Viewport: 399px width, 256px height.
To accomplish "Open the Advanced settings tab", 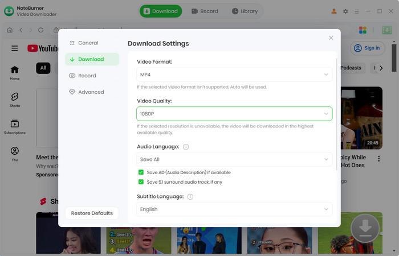I will pos(92,92).
